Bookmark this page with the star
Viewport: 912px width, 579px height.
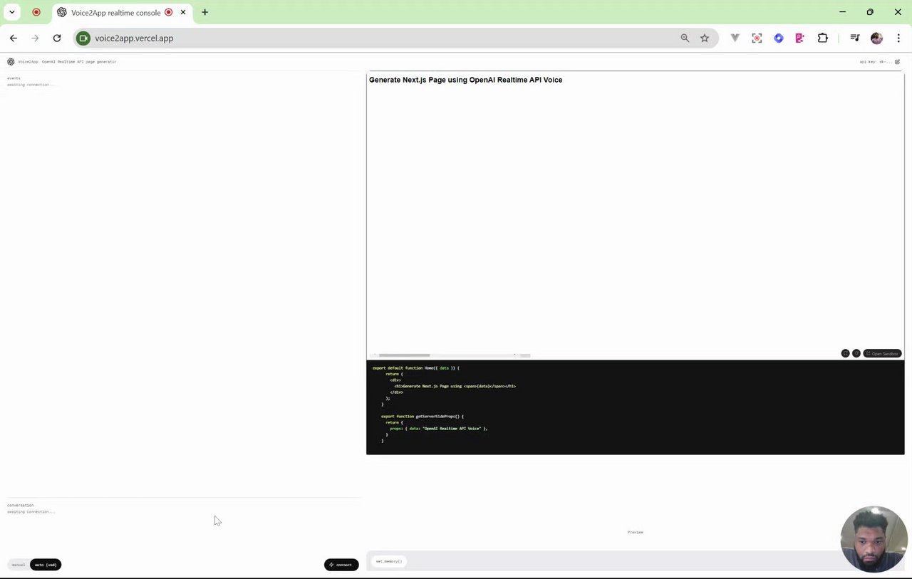pyautogui.click(x=705, y=38)
